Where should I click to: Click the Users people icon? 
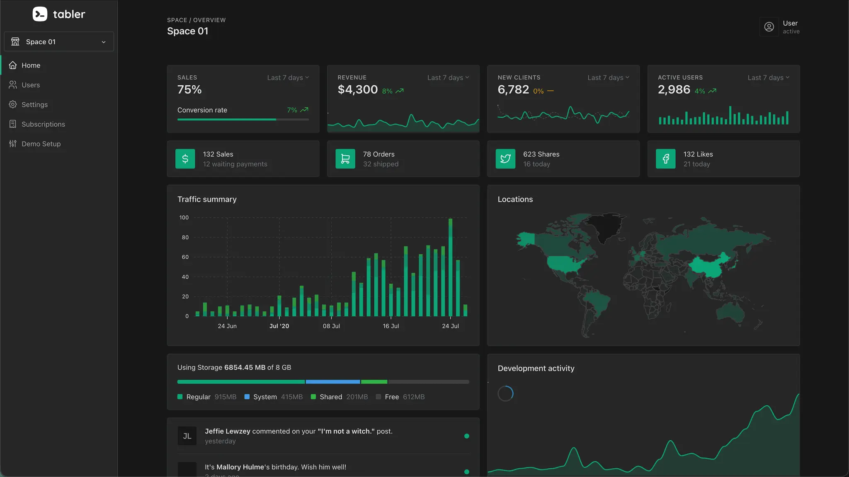pyautogui.click(x=13, y=85)
